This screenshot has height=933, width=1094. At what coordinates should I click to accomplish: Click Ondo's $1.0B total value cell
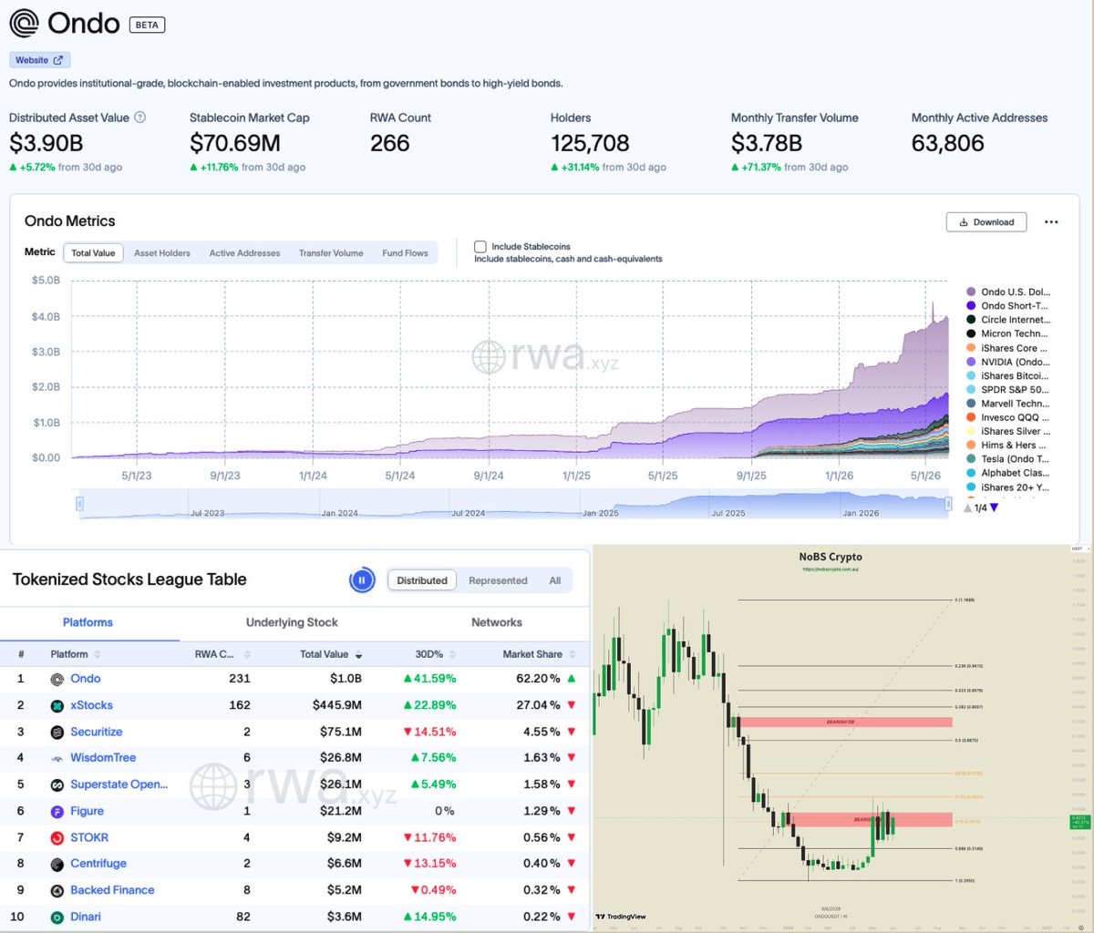[x=346, y=679]
